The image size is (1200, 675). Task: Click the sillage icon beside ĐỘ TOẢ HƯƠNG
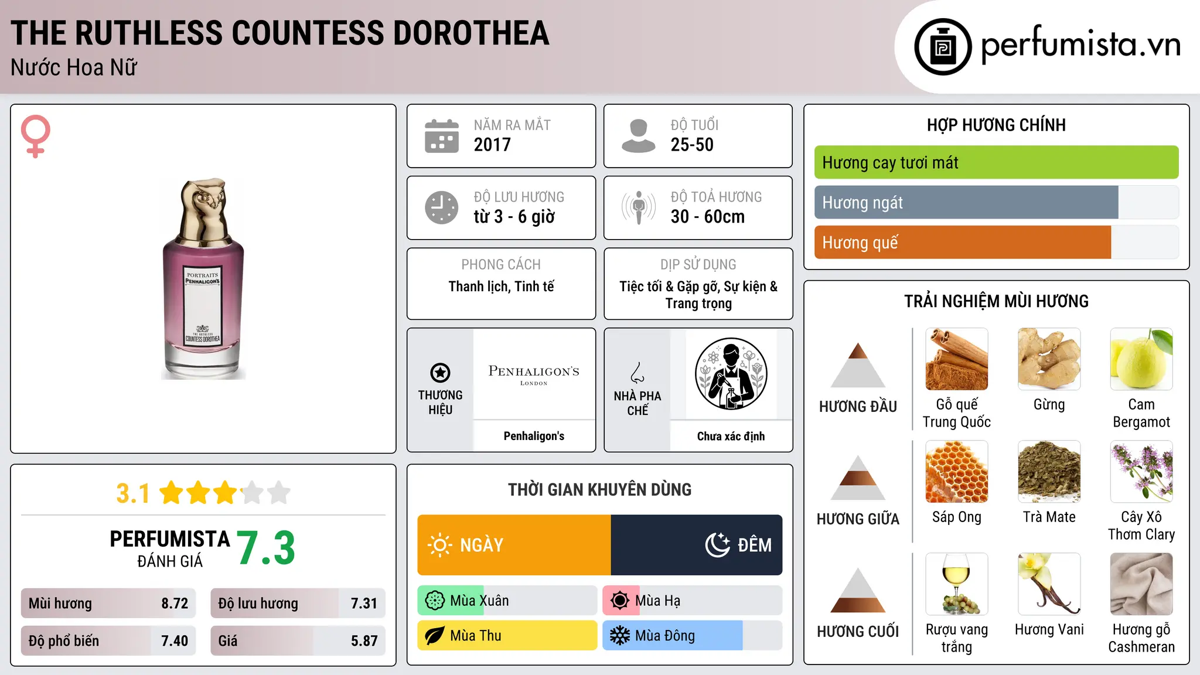pyautogui.click(x=639, y=207)
